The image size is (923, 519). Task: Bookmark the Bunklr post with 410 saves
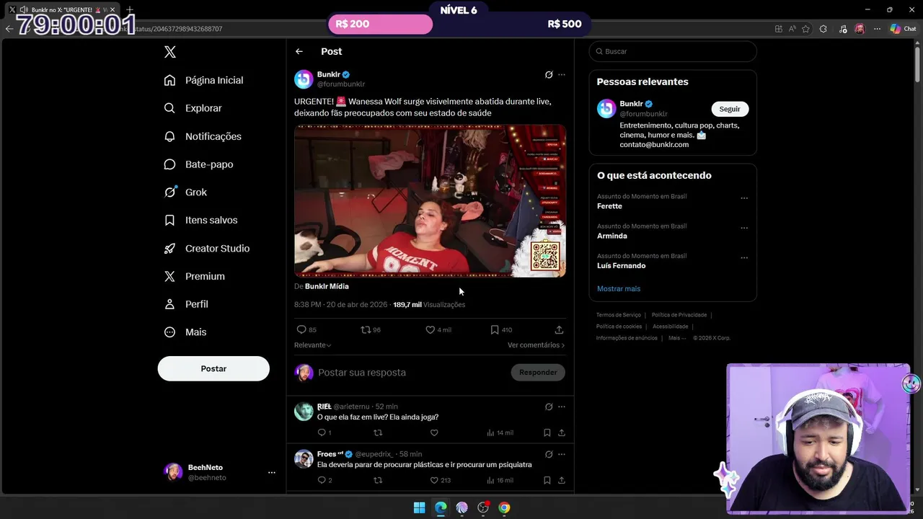[501, 329]
